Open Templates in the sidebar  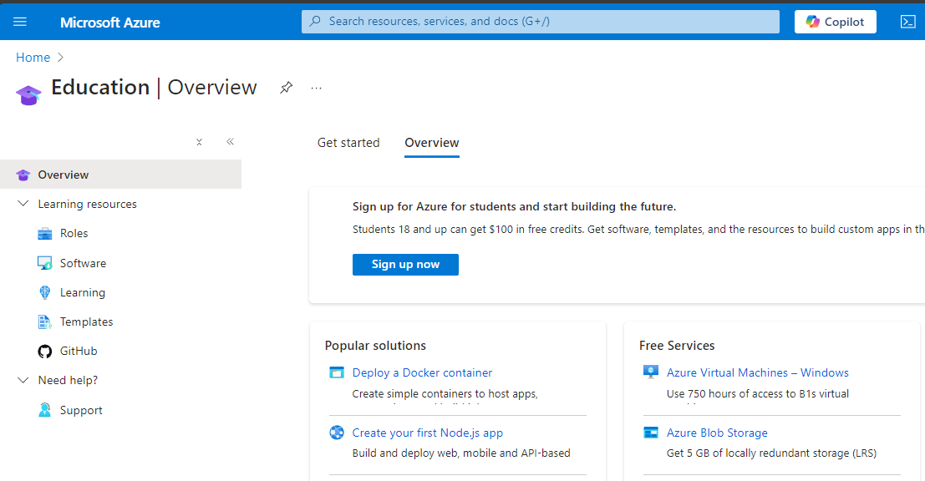click(86, 322)
